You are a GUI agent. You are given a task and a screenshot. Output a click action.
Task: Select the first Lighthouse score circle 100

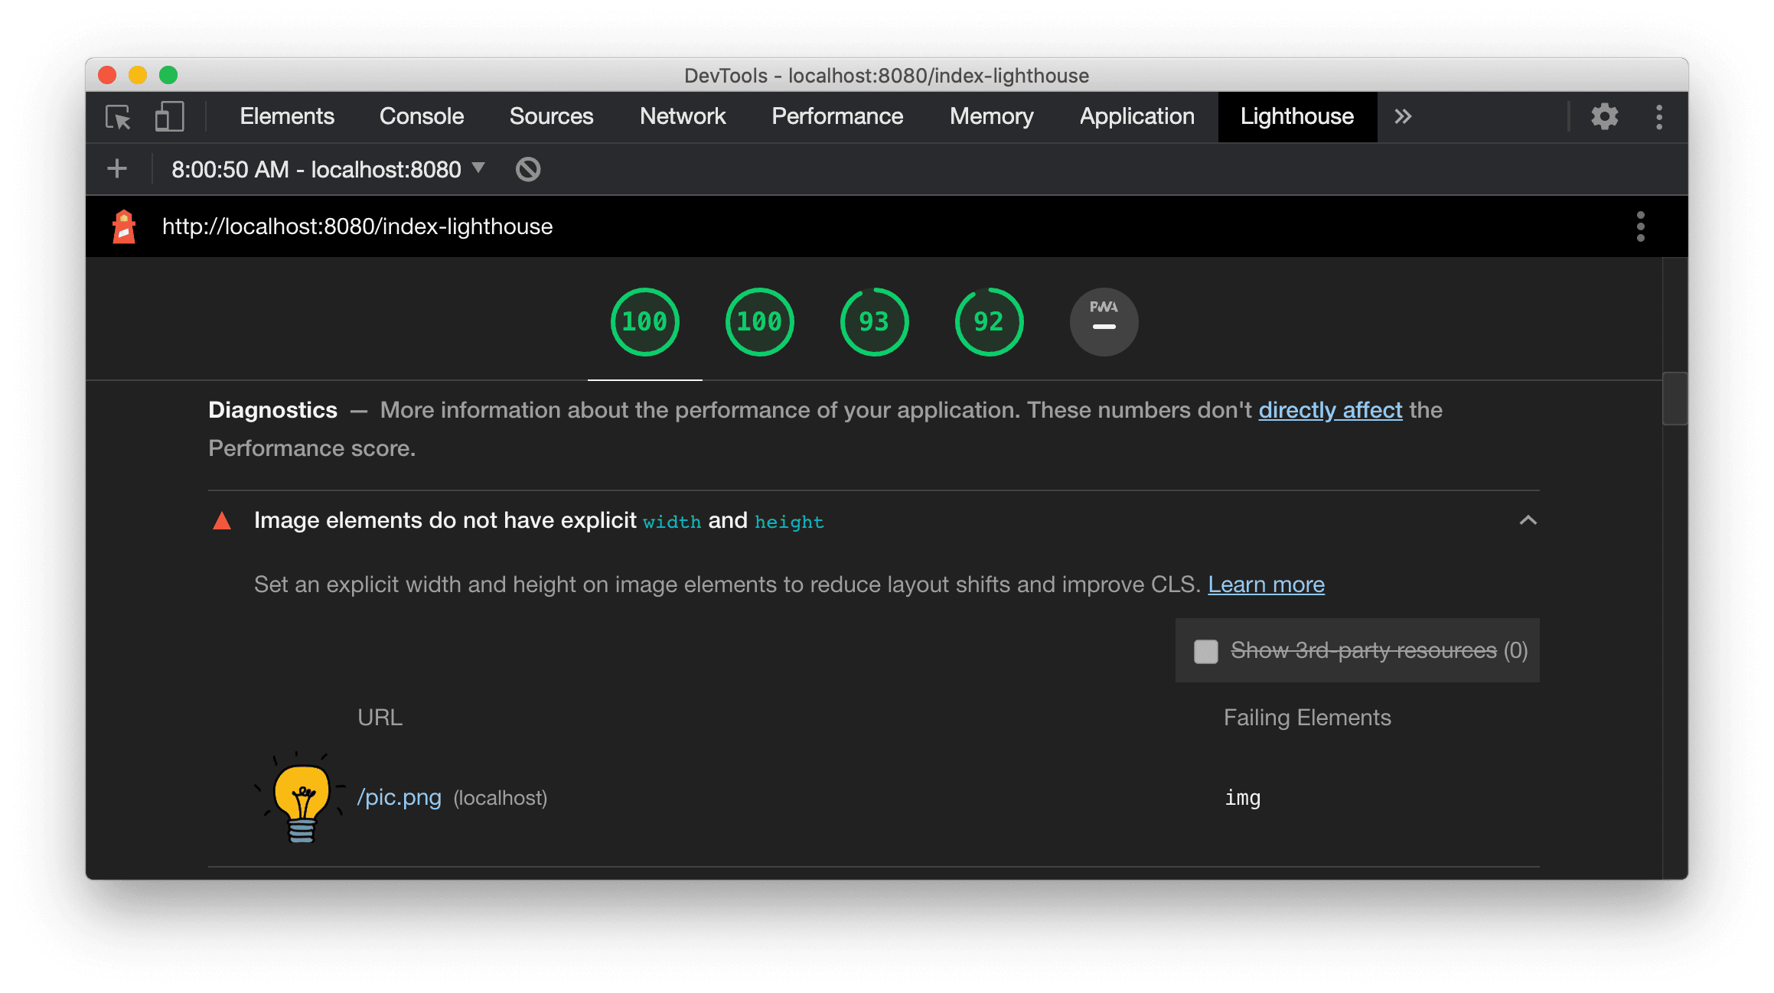(644, 321)
